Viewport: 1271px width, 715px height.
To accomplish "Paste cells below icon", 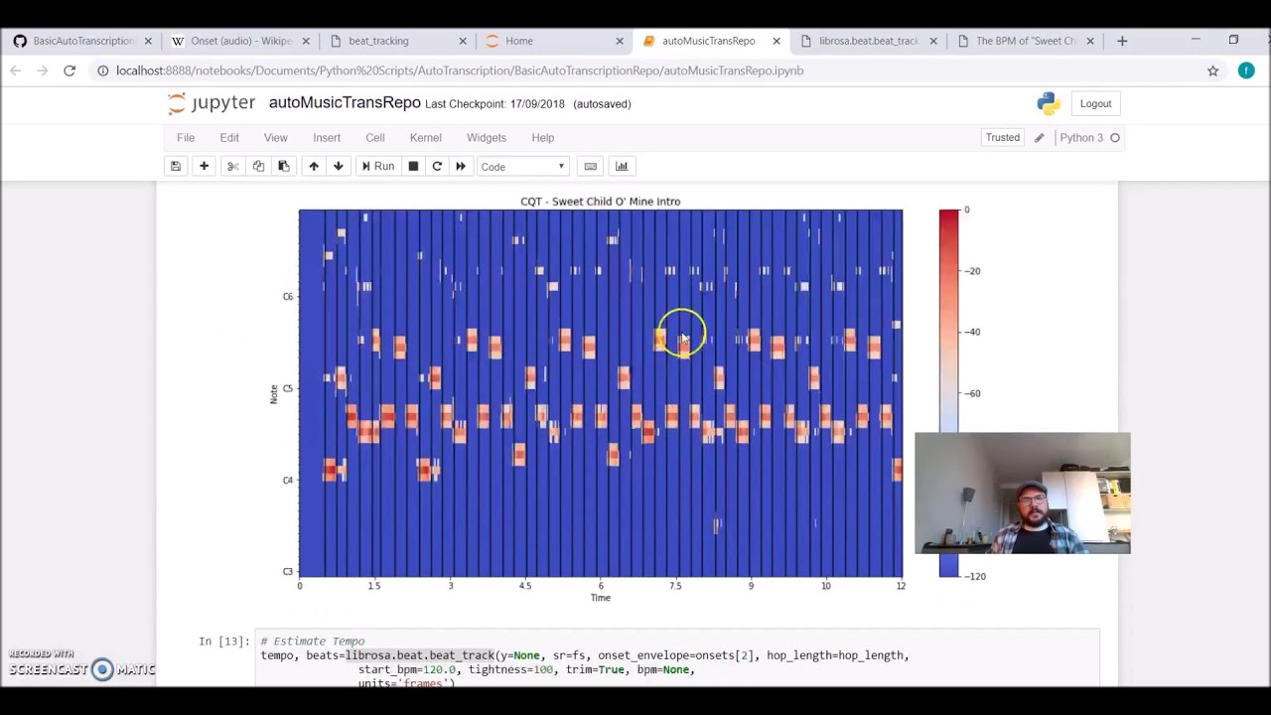I will click(283, 167).
